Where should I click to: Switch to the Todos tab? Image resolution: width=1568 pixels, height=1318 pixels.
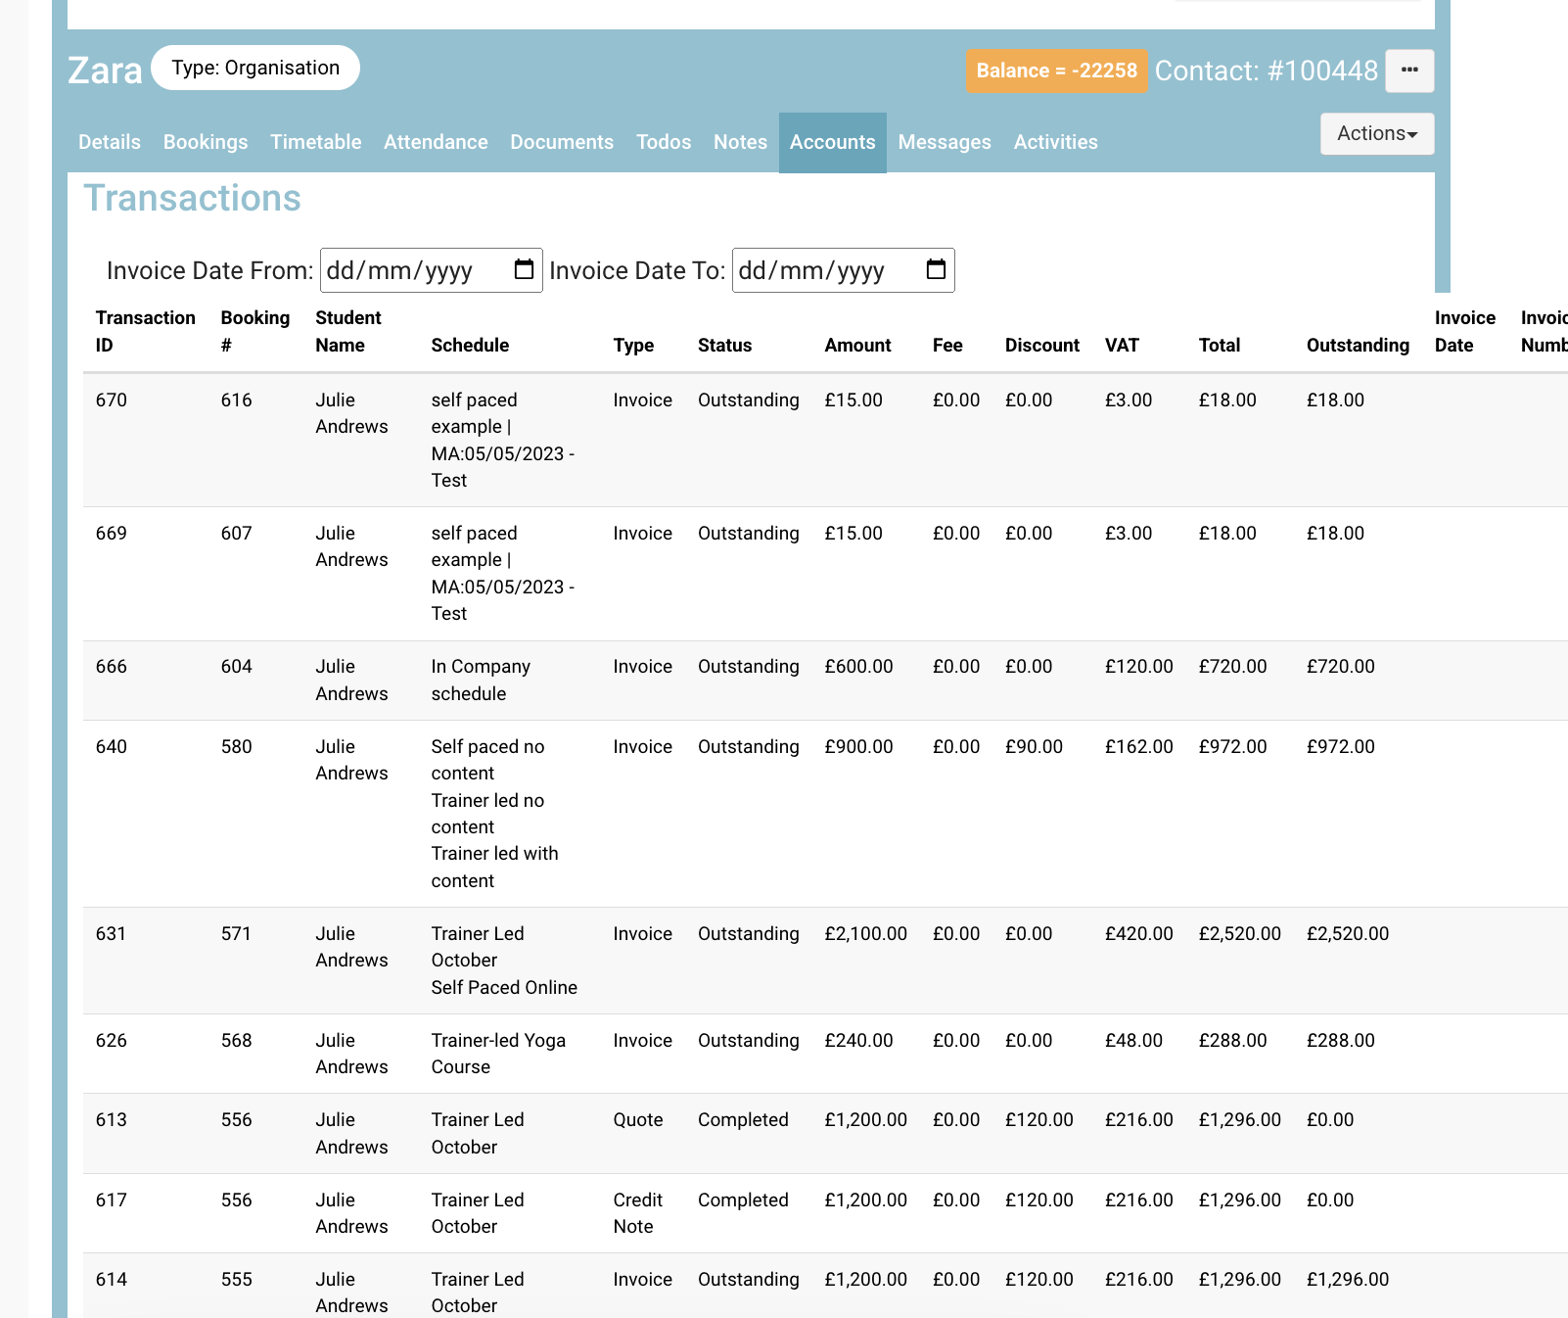coord(664,142)
